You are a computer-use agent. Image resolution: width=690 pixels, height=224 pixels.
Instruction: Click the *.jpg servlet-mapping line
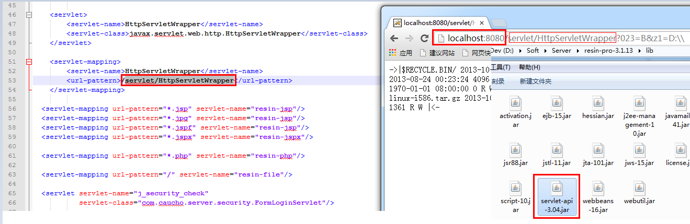click(173, 118)
